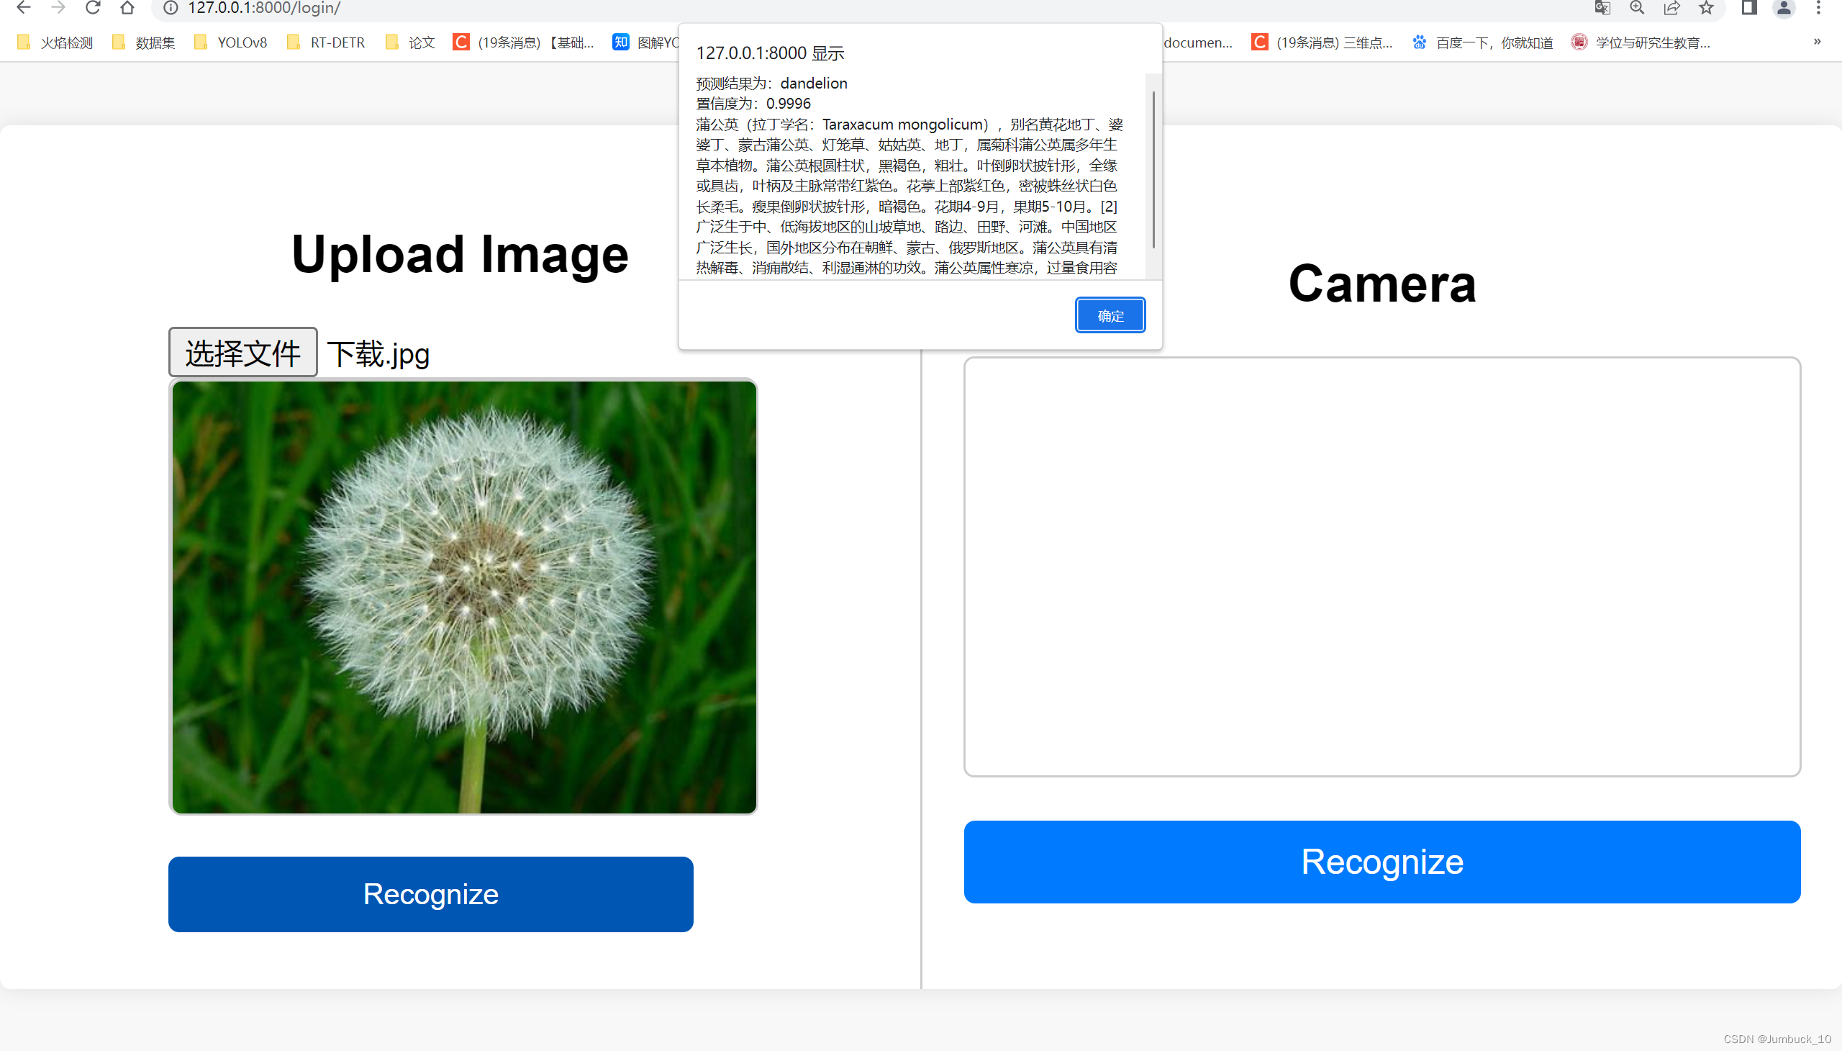
Task: Open the YOLOv8 bookmark folder
Action: tap(231, 42)
